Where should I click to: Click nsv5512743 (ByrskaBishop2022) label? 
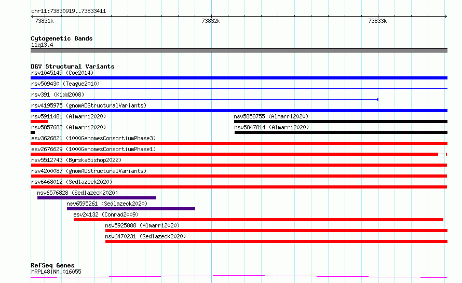coord(76,160)
